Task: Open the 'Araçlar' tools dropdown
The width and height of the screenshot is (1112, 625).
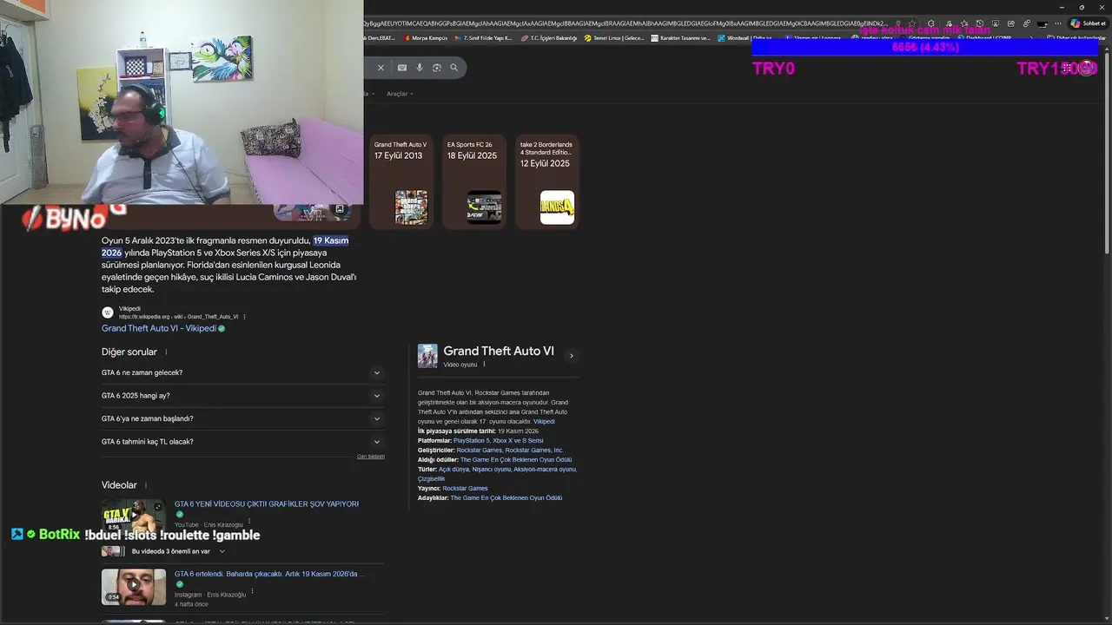Action: 400,94
